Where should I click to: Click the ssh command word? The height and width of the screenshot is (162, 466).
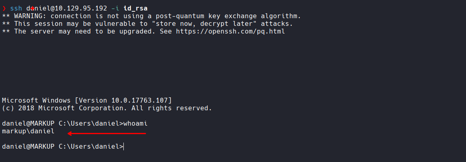tap(16, 8)
